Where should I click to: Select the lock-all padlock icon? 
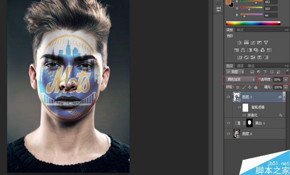click(x=256, y=87)
